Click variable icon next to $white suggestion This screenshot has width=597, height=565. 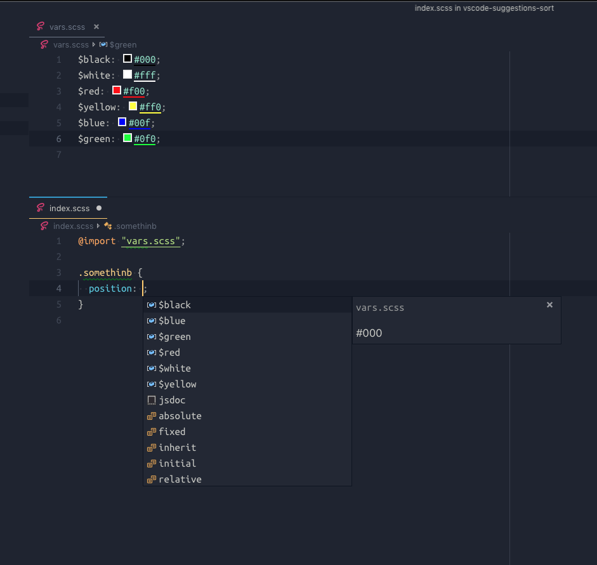pos(151,368)
